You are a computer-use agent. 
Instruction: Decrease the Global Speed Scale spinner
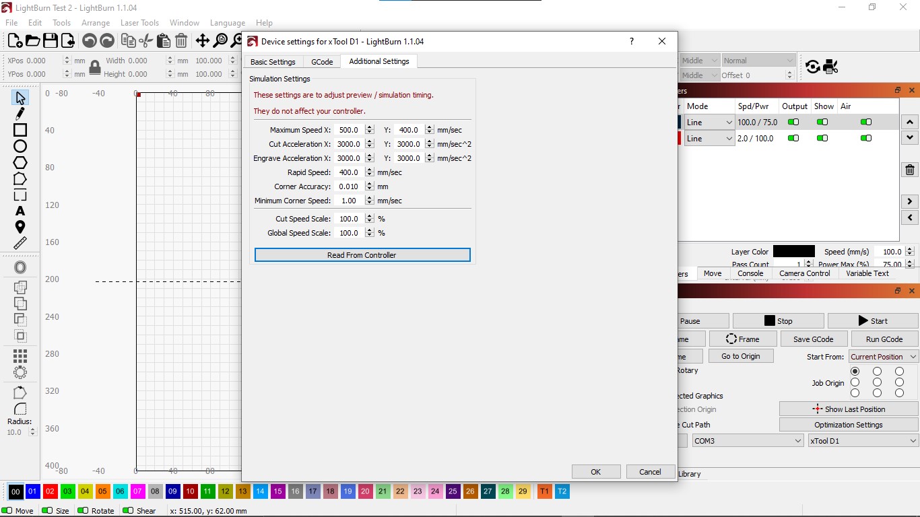point(369,236)
